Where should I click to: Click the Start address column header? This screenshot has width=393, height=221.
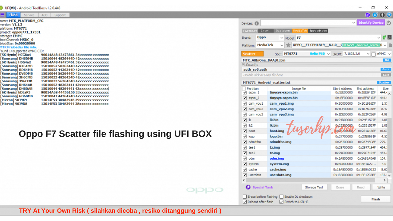342,89
